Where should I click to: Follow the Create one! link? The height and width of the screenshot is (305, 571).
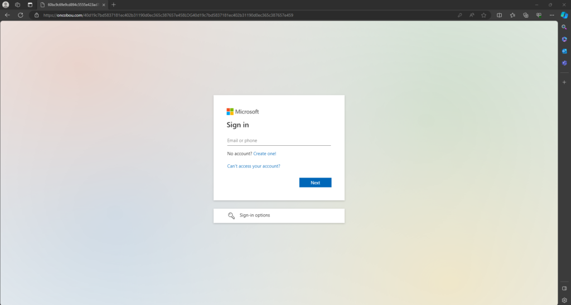coord(265,154)
